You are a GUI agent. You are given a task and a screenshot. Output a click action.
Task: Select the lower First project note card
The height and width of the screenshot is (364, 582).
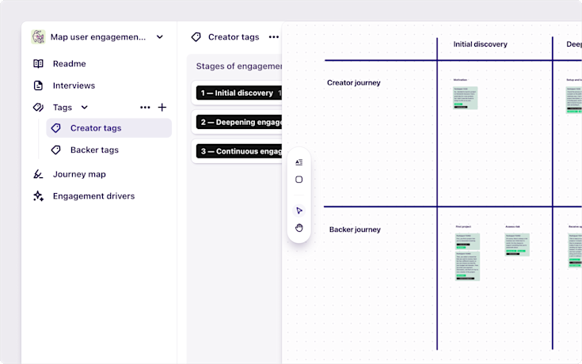pos(467,266)
